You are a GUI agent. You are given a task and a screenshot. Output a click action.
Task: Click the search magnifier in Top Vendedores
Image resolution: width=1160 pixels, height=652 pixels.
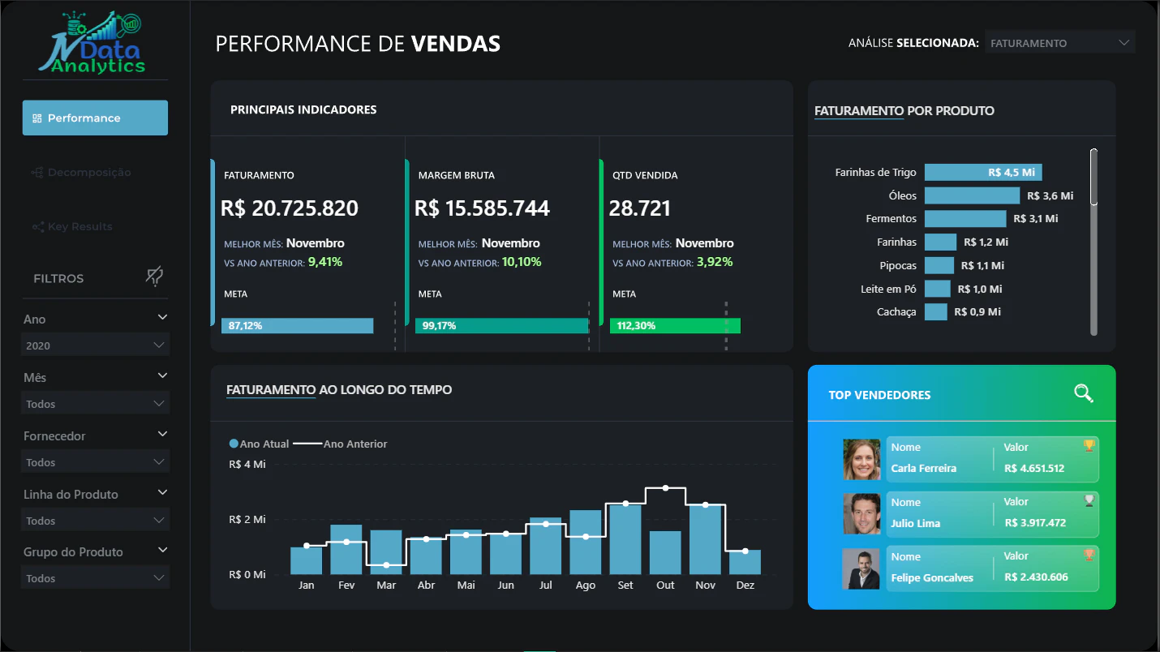pyautogui.click(x=1084, y=394)
